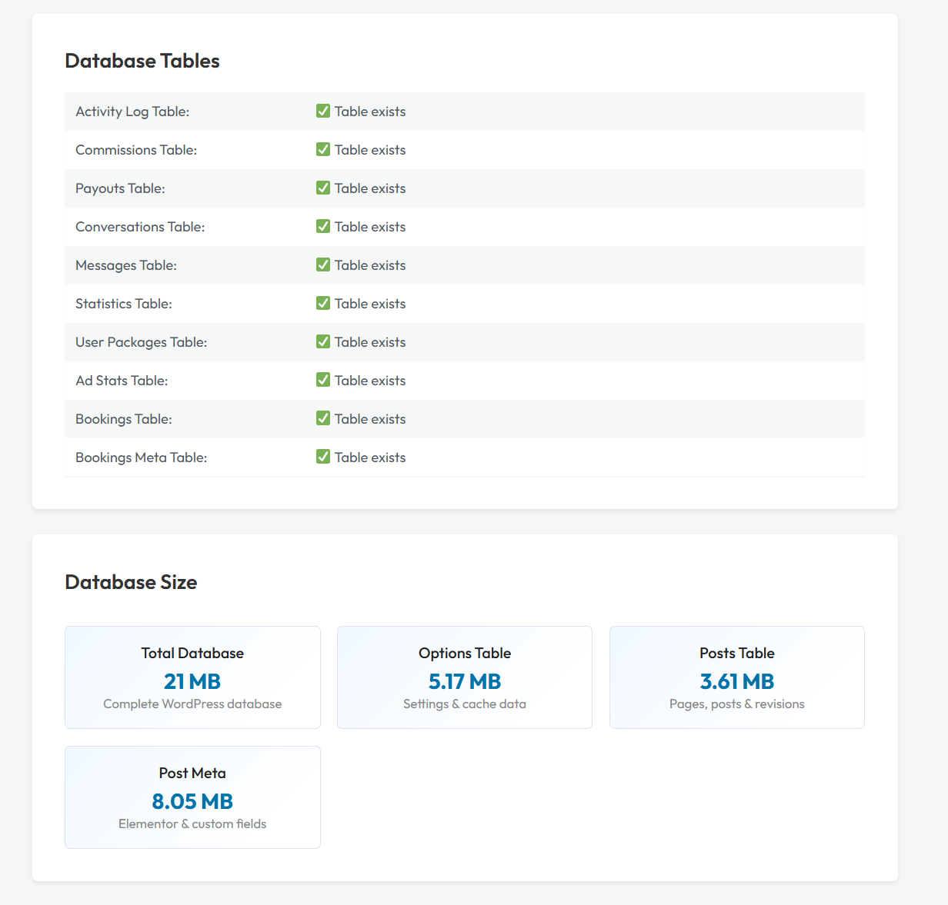Select the Options Table size card
This screenshot has width=948, height=905.
coord(465,677)
